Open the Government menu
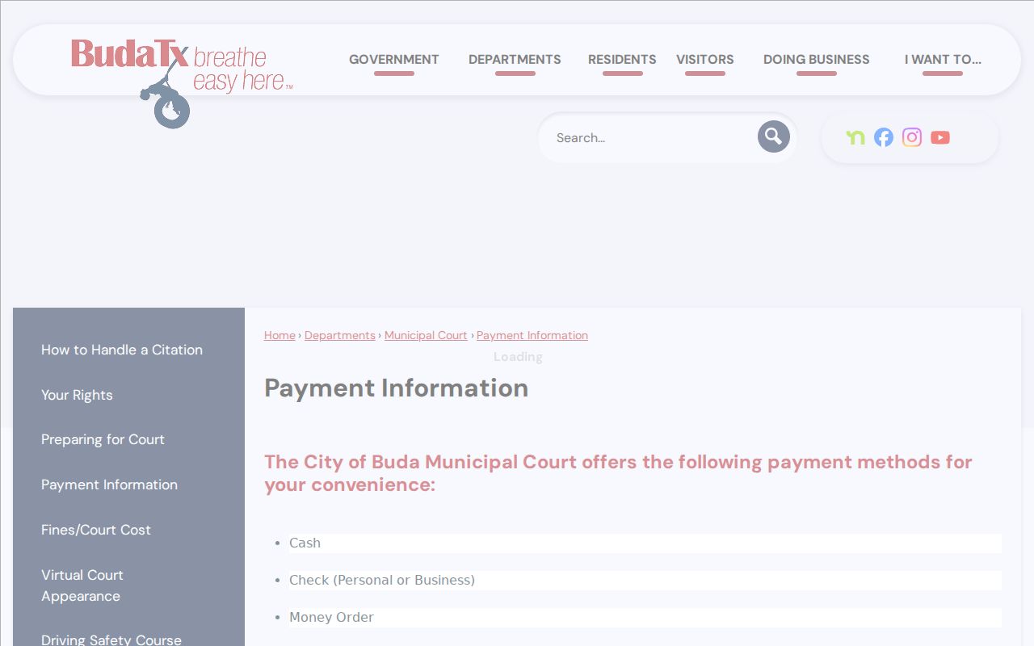The height and width of the screenshot is (646, 1034). point(394,60)
